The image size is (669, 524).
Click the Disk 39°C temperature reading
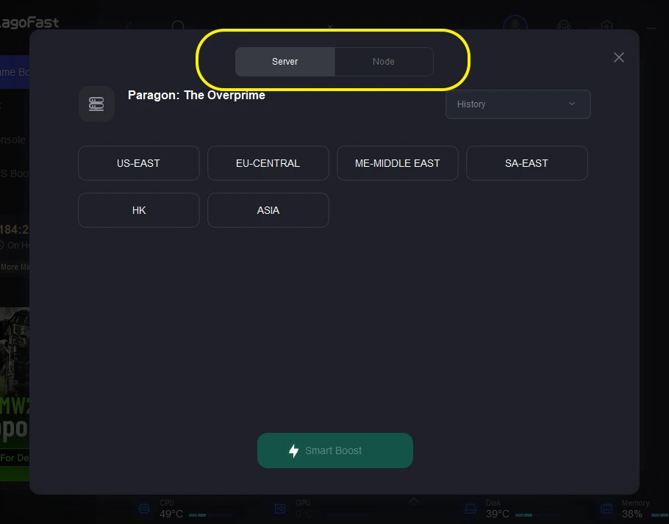(498, 514)
